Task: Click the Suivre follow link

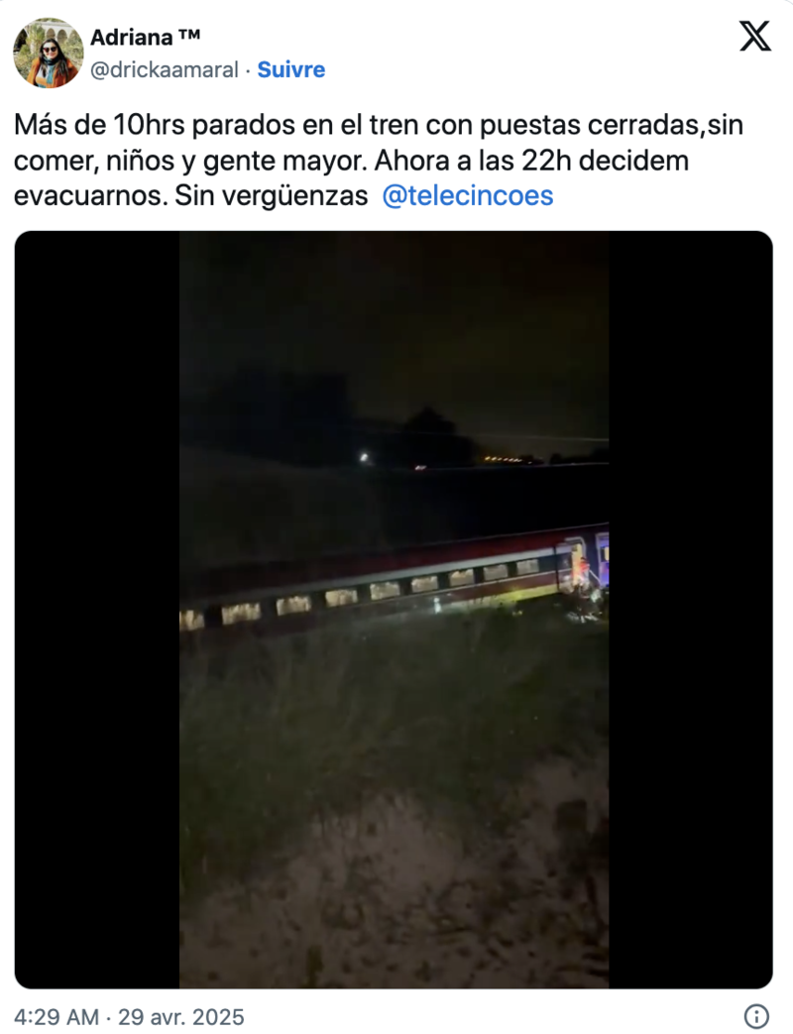Action: [290, 69]
